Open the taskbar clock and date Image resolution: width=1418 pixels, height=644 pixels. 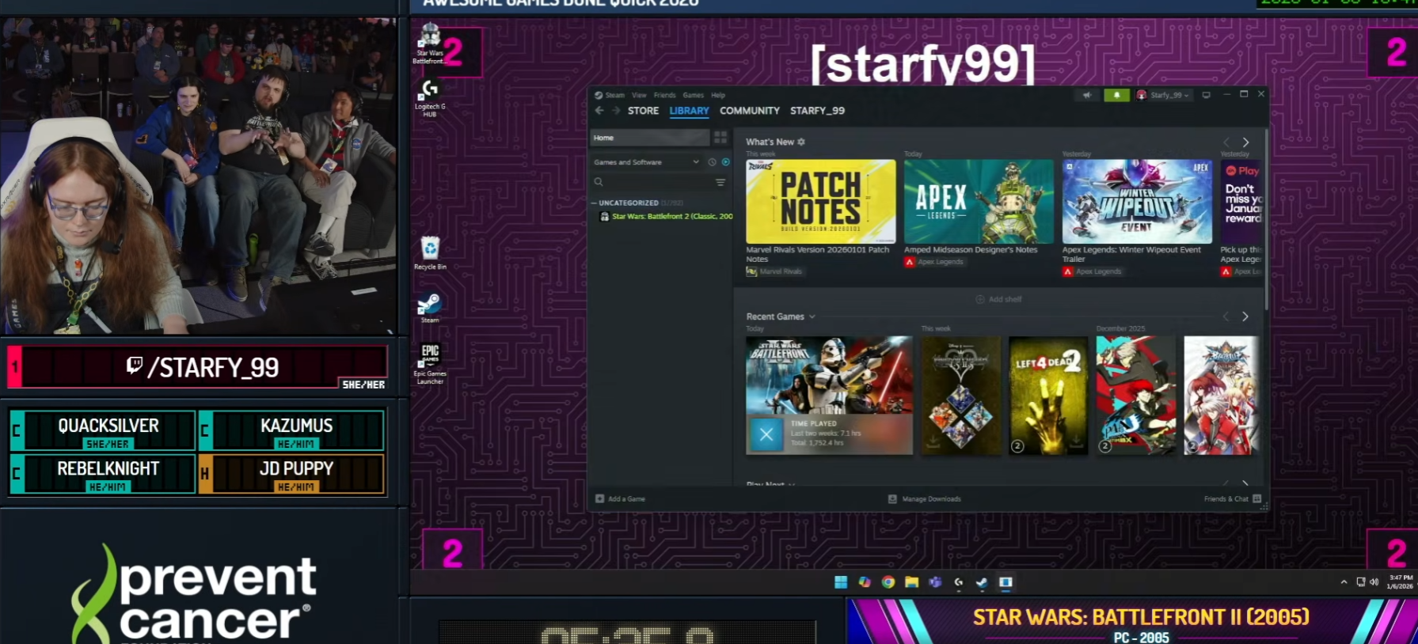click(1400, 582)
